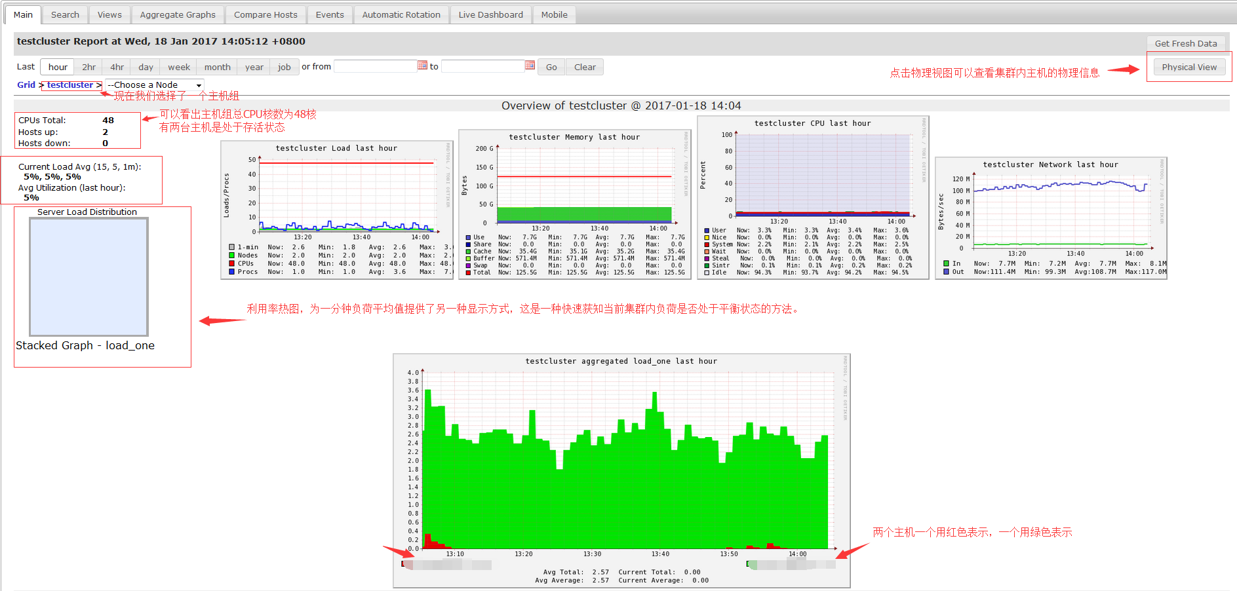Open the Automatic Rotation tab
1237x591 pixels.
coord(401,14)
